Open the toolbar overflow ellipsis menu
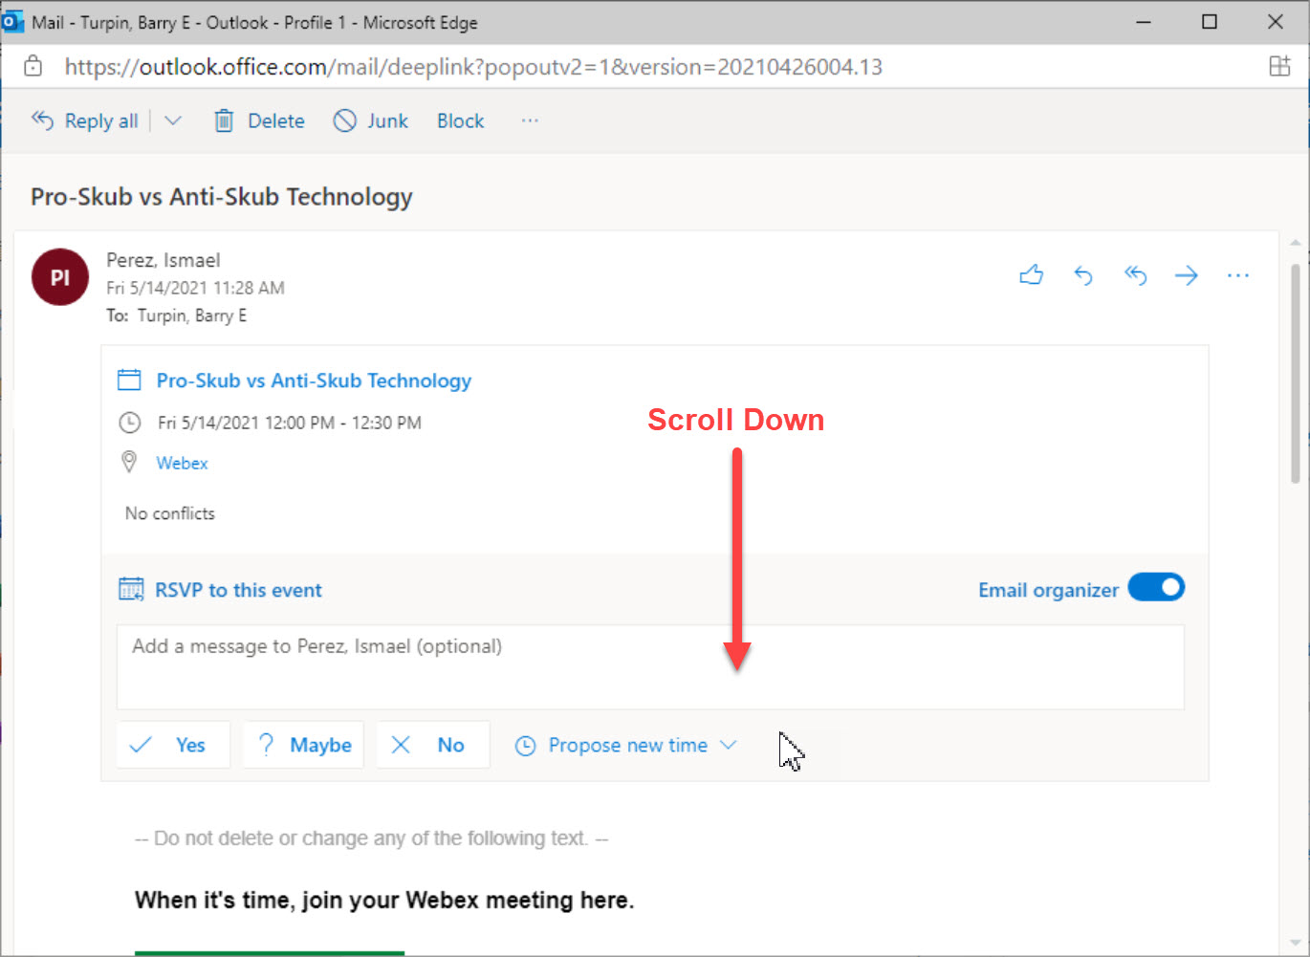The width and height of the screenshot is (1310, 957). coord(530,120)
